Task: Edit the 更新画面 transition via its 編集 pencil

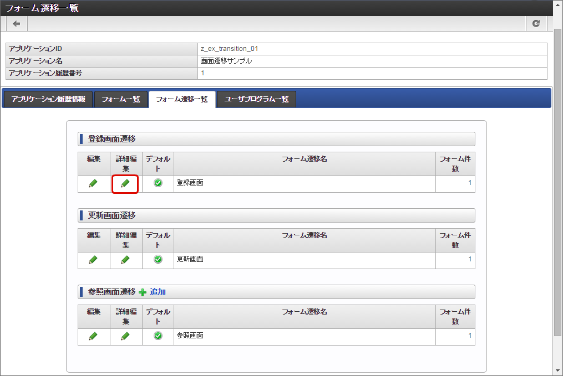Action: click(93, 260)
